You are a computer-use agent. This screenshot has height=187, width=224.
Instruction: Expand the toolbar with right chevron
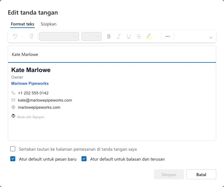(211, 38)
